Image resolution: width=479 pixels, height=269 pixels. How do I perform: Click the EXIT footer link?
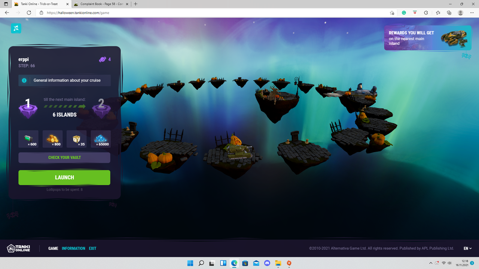(x=92, y=248)
